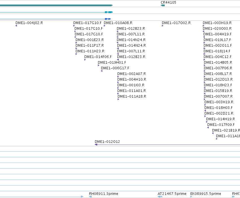Select feature label DME1-012D13.R
Image resolution: width=240 pixels, height=198 pixels.
point(218,79)
